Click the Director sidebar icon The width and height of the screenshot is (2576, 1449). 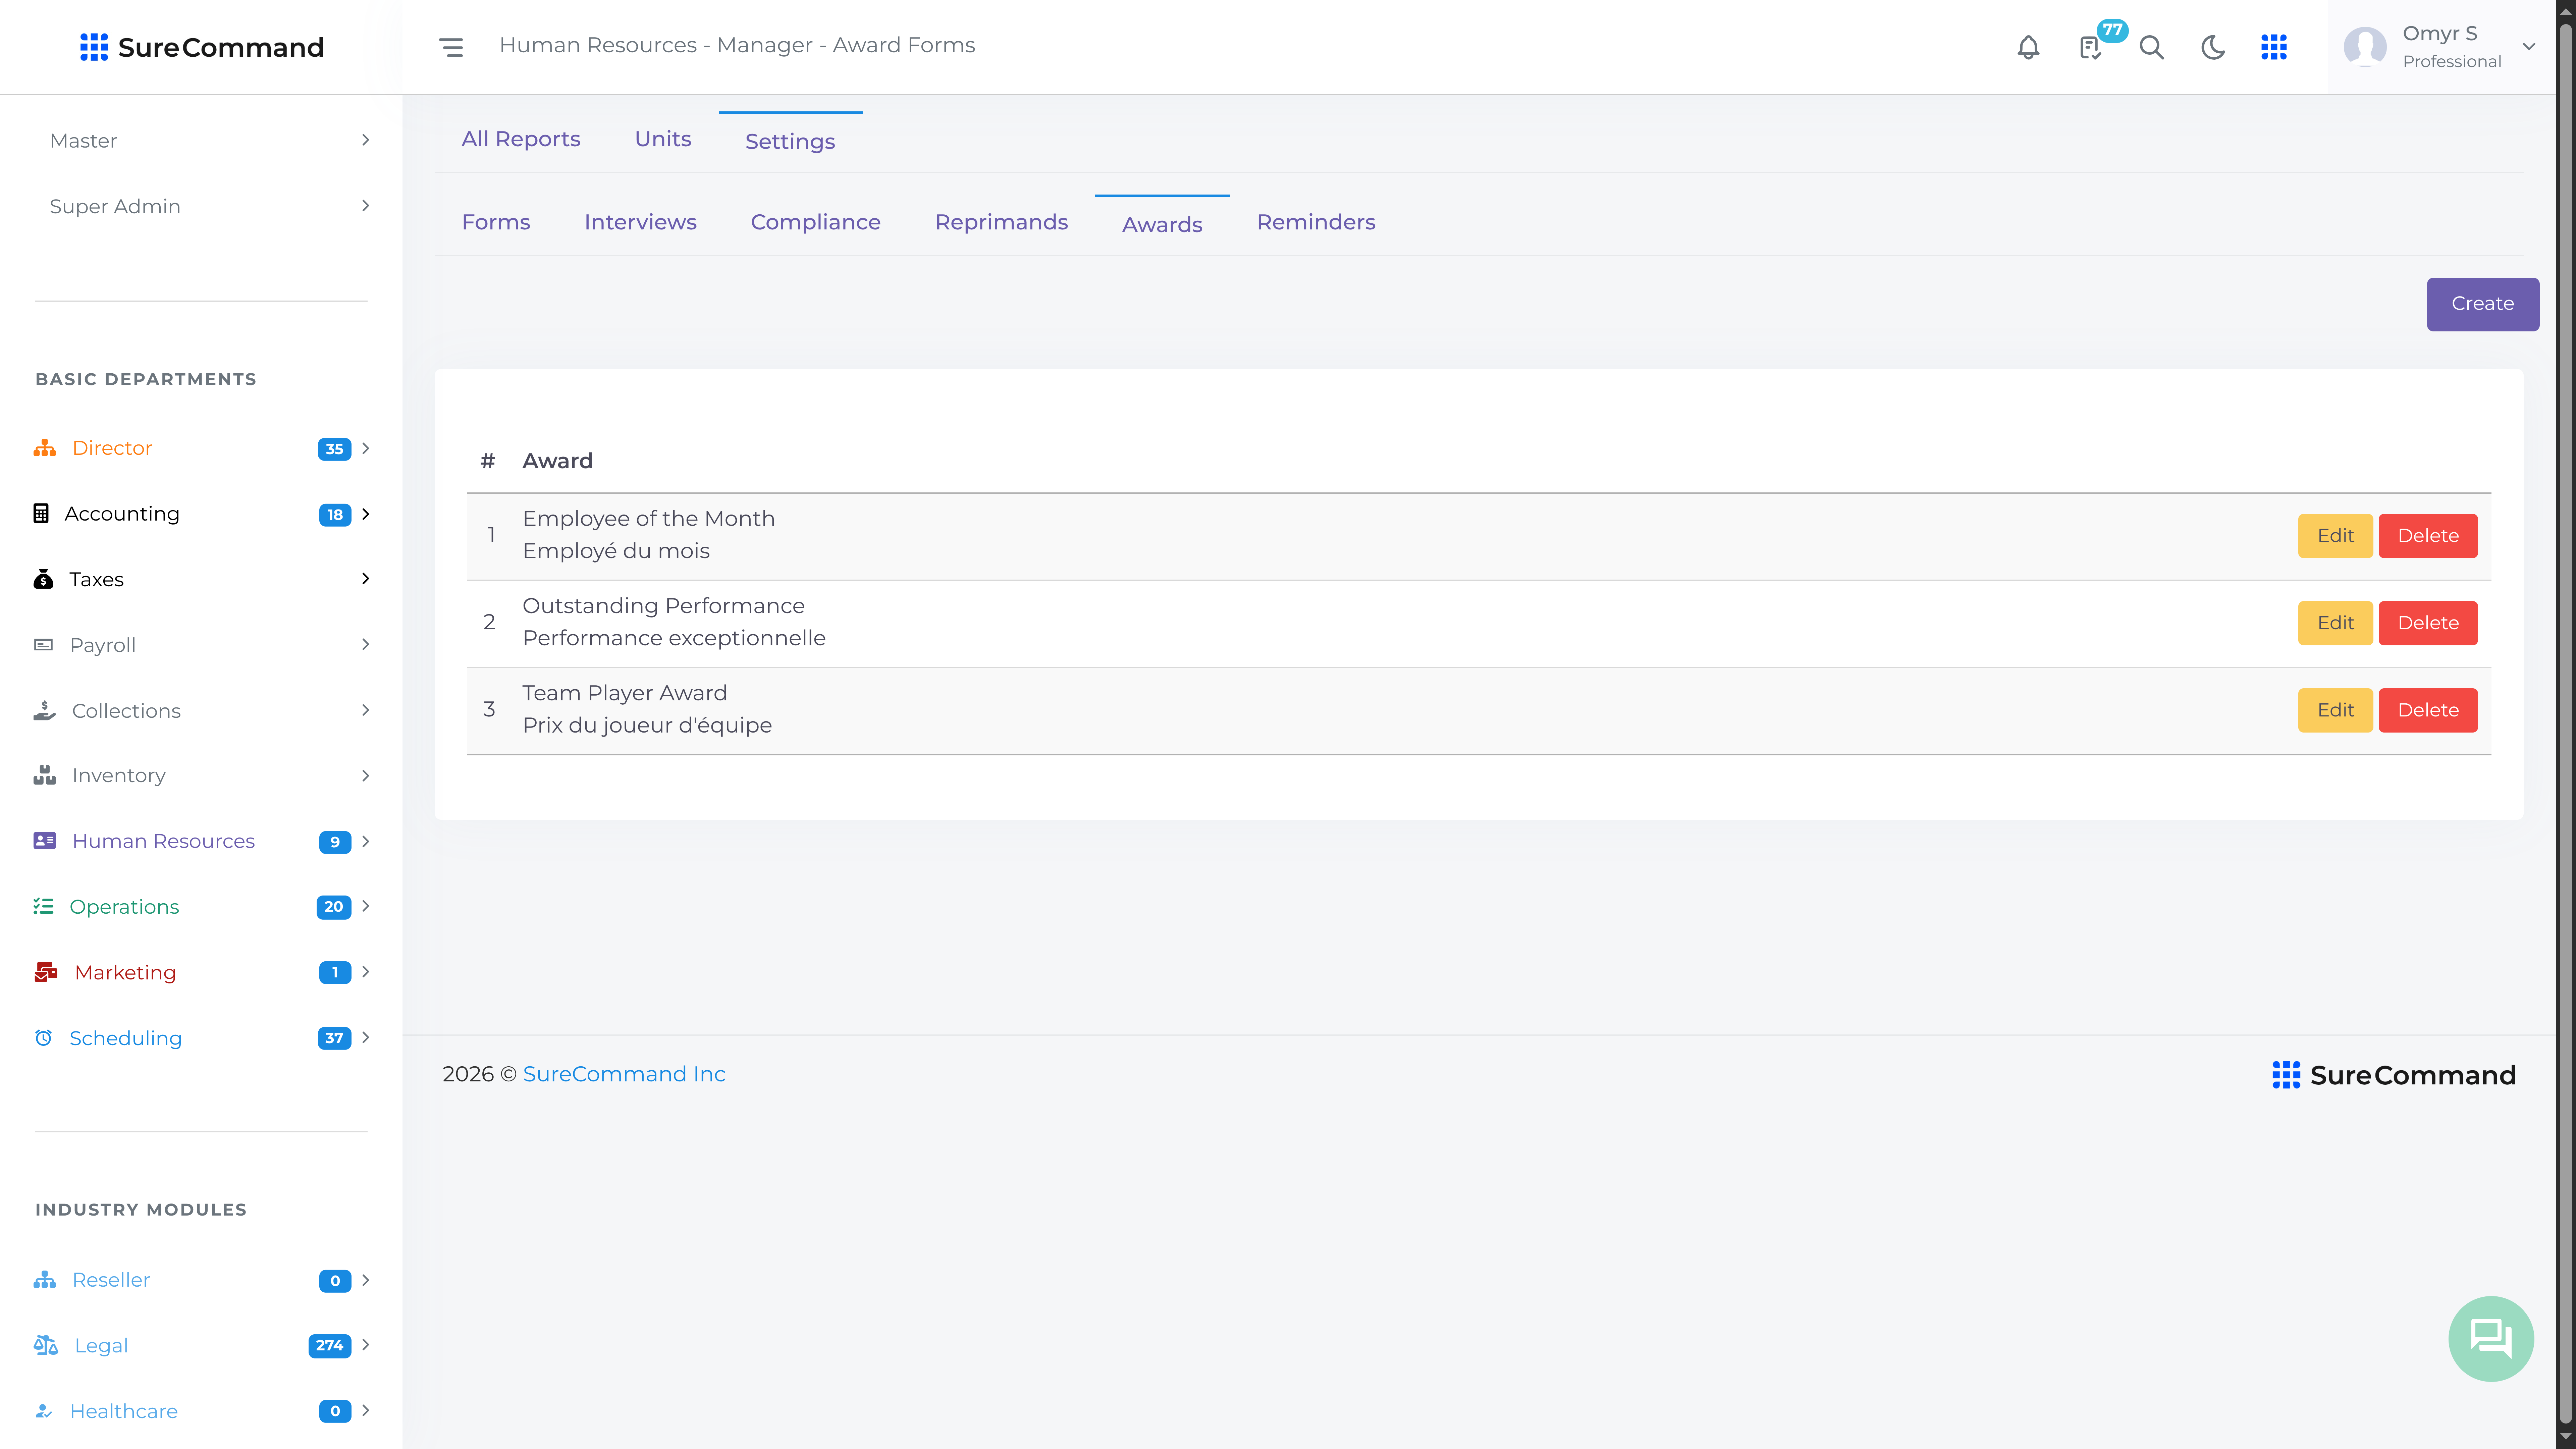(45, 448)
